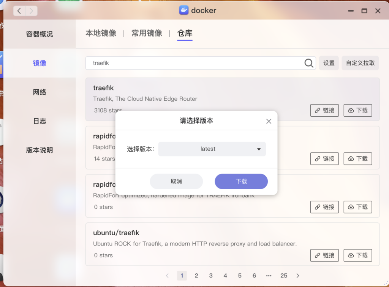389x287 pixels.
Task: Minimize the docker window
Action: coord(351,11)
